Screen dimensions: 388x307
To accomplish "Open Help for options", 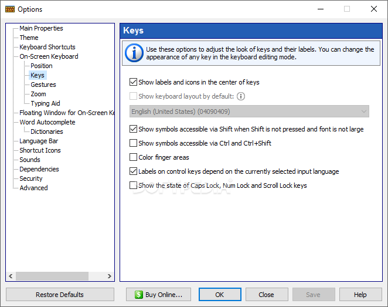I will [x=360, y=295].
